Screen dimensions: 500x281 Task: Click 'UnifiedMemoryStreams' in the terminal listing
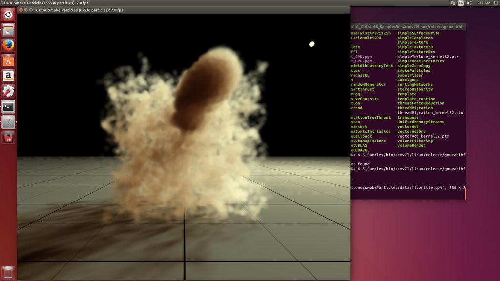click(x=420, y=122)
